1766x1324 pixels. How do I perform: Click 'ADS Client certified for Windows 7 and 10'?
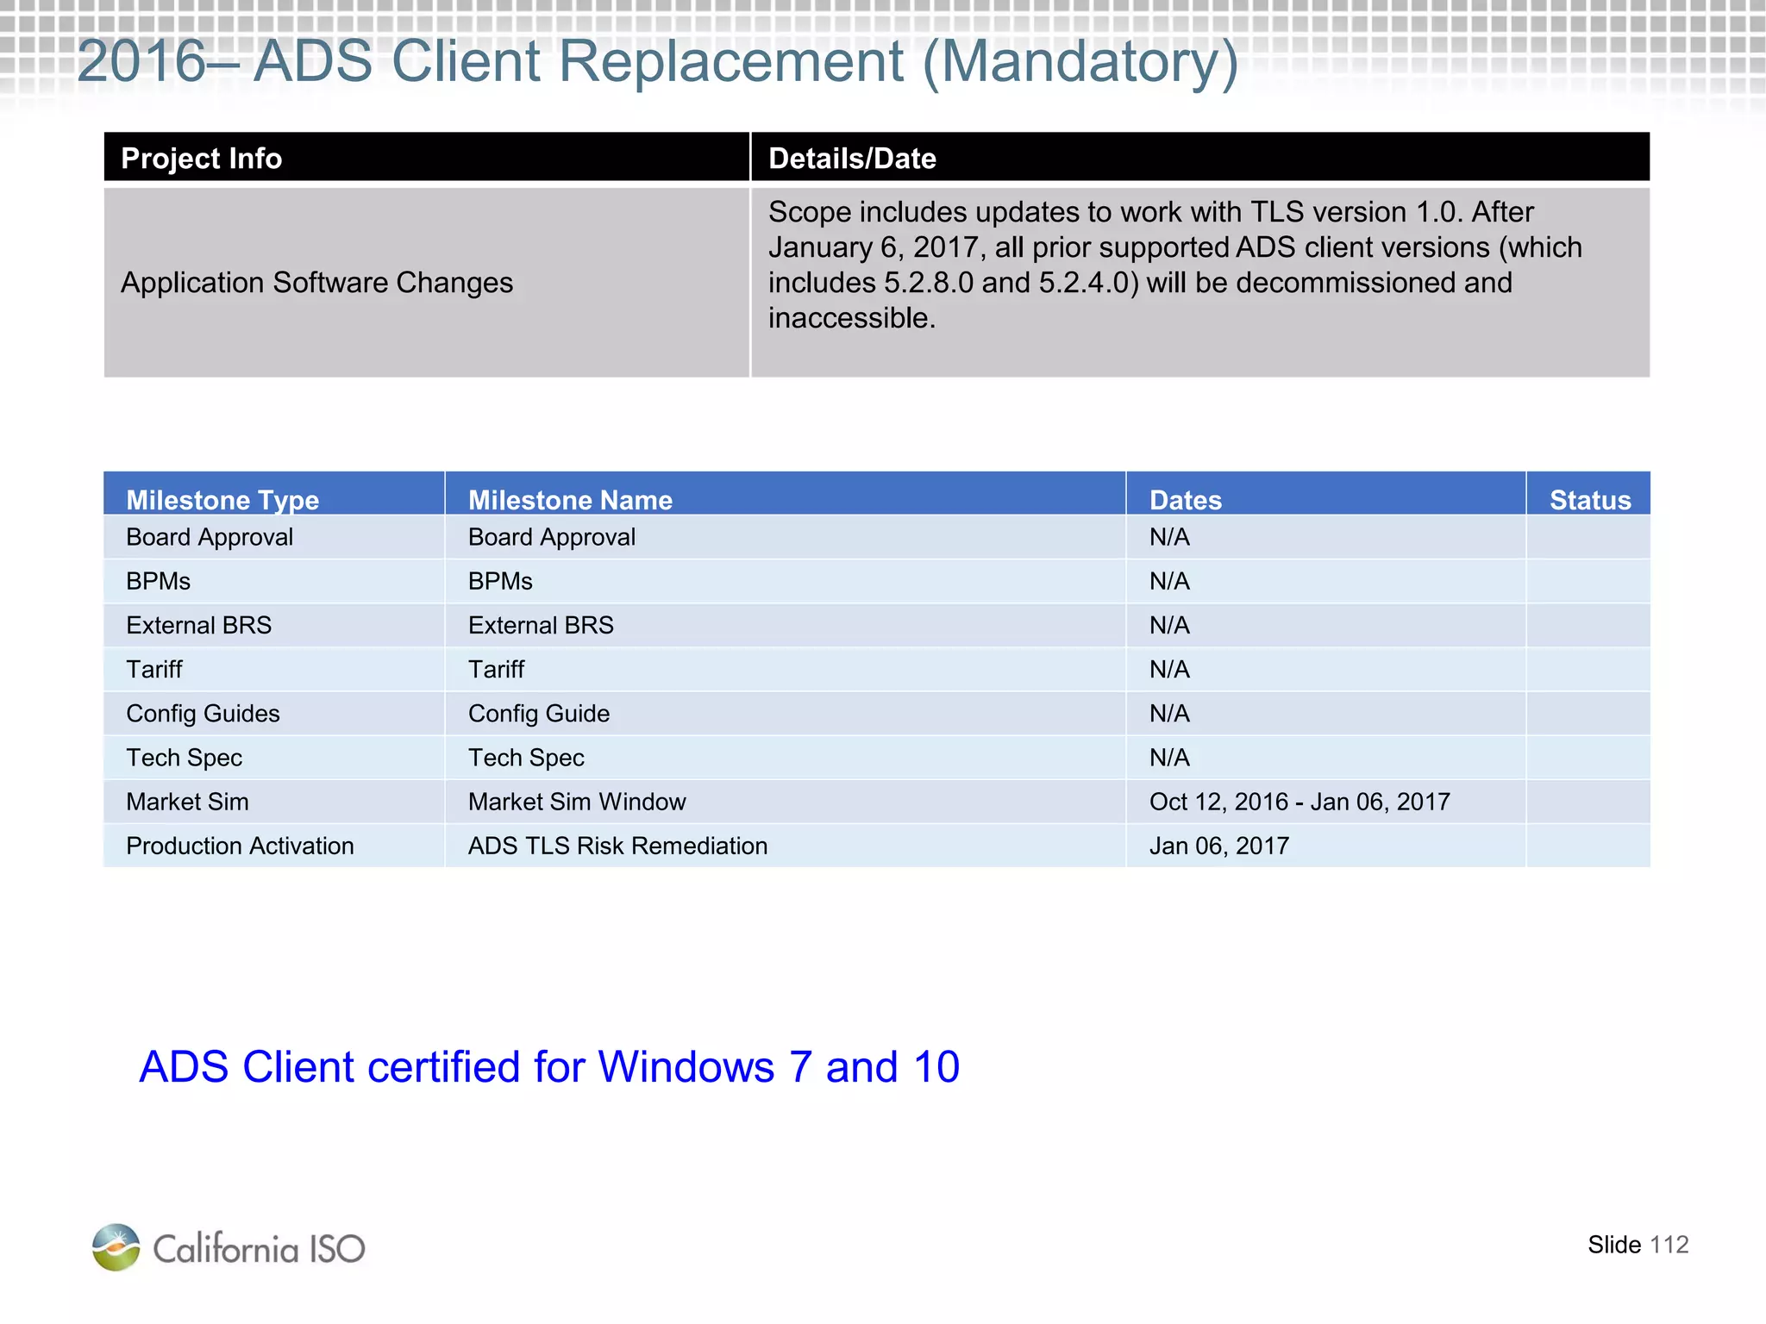[549, 1067]
